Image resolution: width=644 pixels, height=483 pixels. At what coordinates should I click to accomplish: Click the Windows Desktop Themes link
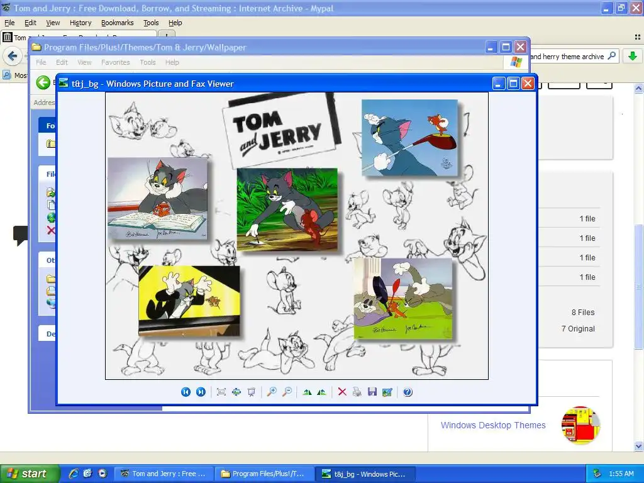[493, 425]
